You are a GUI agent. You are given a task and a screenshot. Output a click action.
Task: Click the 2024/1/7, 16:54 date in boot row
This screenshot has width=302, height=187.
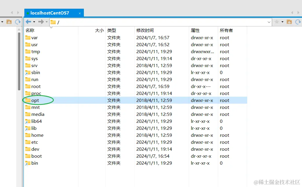(x=153, y=156)
